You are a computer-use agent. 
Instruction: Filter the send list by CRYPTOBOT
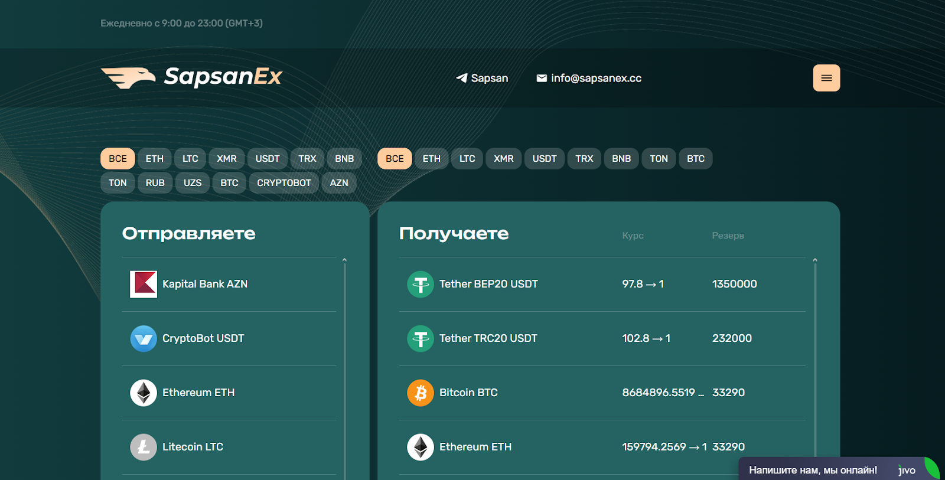tap(284, 182)
